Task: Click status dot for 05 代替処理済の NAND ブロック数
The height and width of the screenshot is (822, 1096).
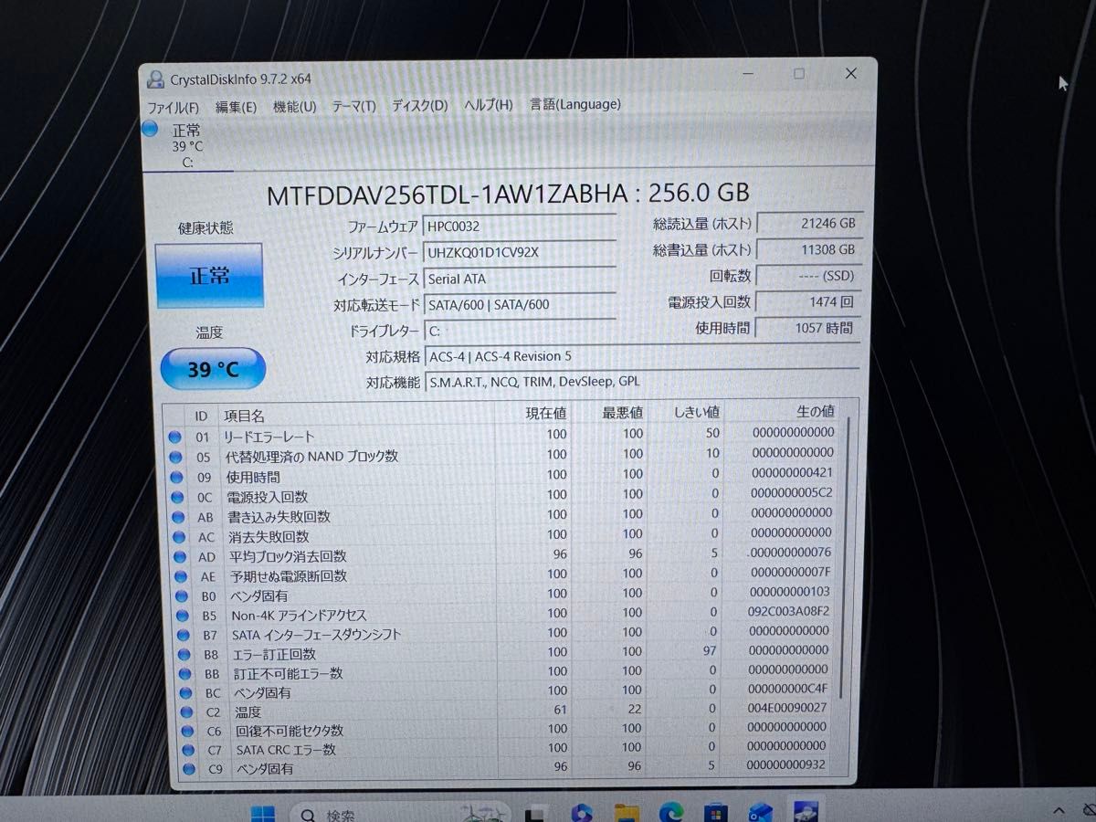Action: [175, 457]
